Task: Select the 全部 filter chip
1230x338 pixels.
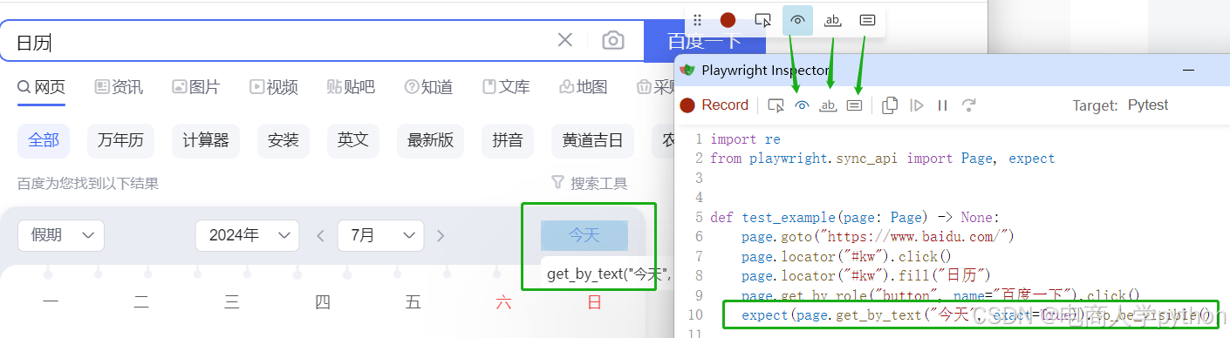Action: click(x=44, y=140)
